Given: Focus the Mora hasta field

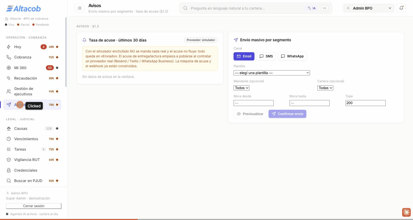Looking at the screenshot, I should (x=309, y=103).
